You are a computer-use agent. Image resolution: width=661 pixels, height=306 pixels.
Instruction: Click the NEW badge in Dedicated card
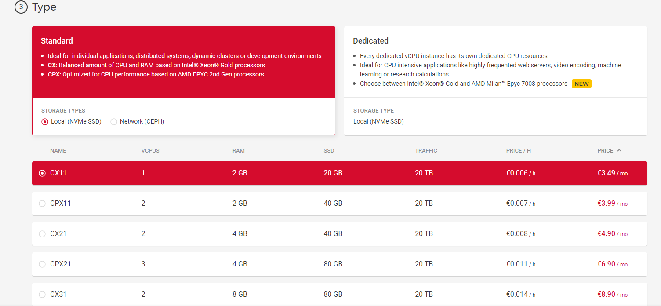(581, 84)
